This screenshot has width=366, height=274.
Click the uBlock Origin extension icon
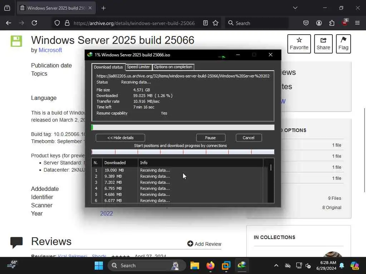(345, 22)
